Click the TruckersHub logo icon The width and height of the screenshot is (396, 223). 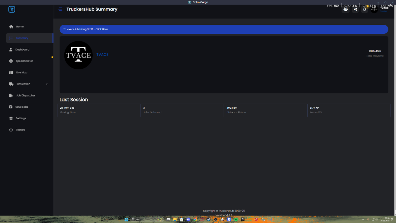coord(12,9)
